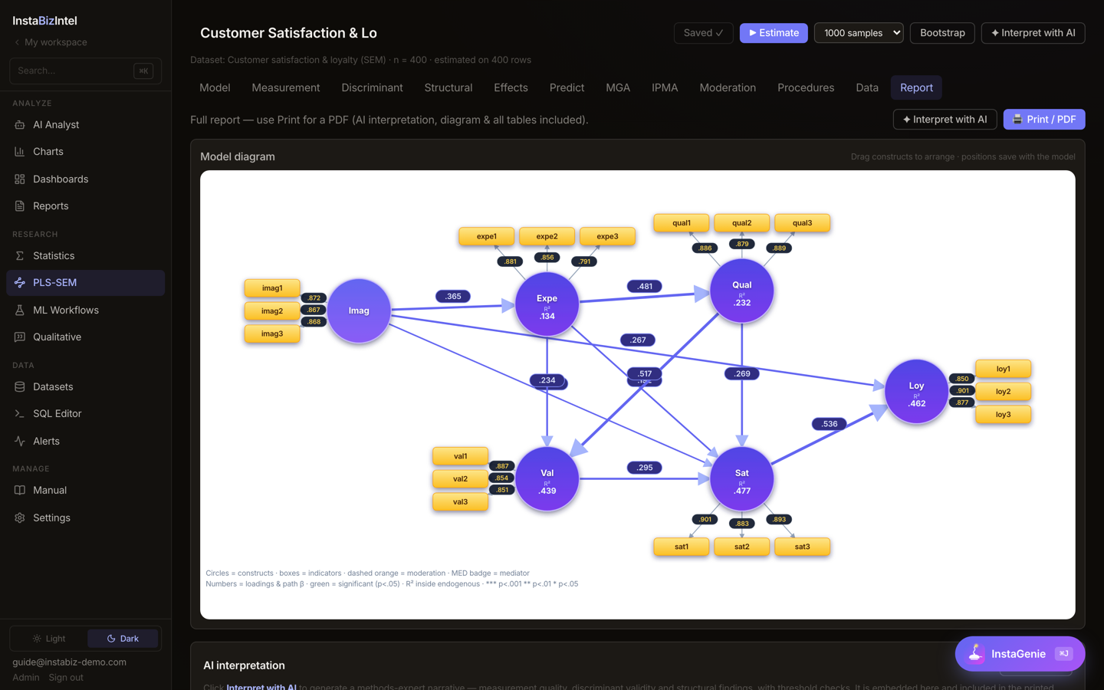Open the ML Workflows flask icon

point(20,310)
